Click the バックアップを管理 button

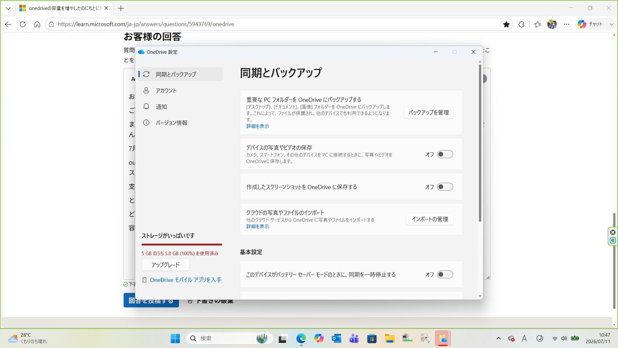click(x=428, y=112)
